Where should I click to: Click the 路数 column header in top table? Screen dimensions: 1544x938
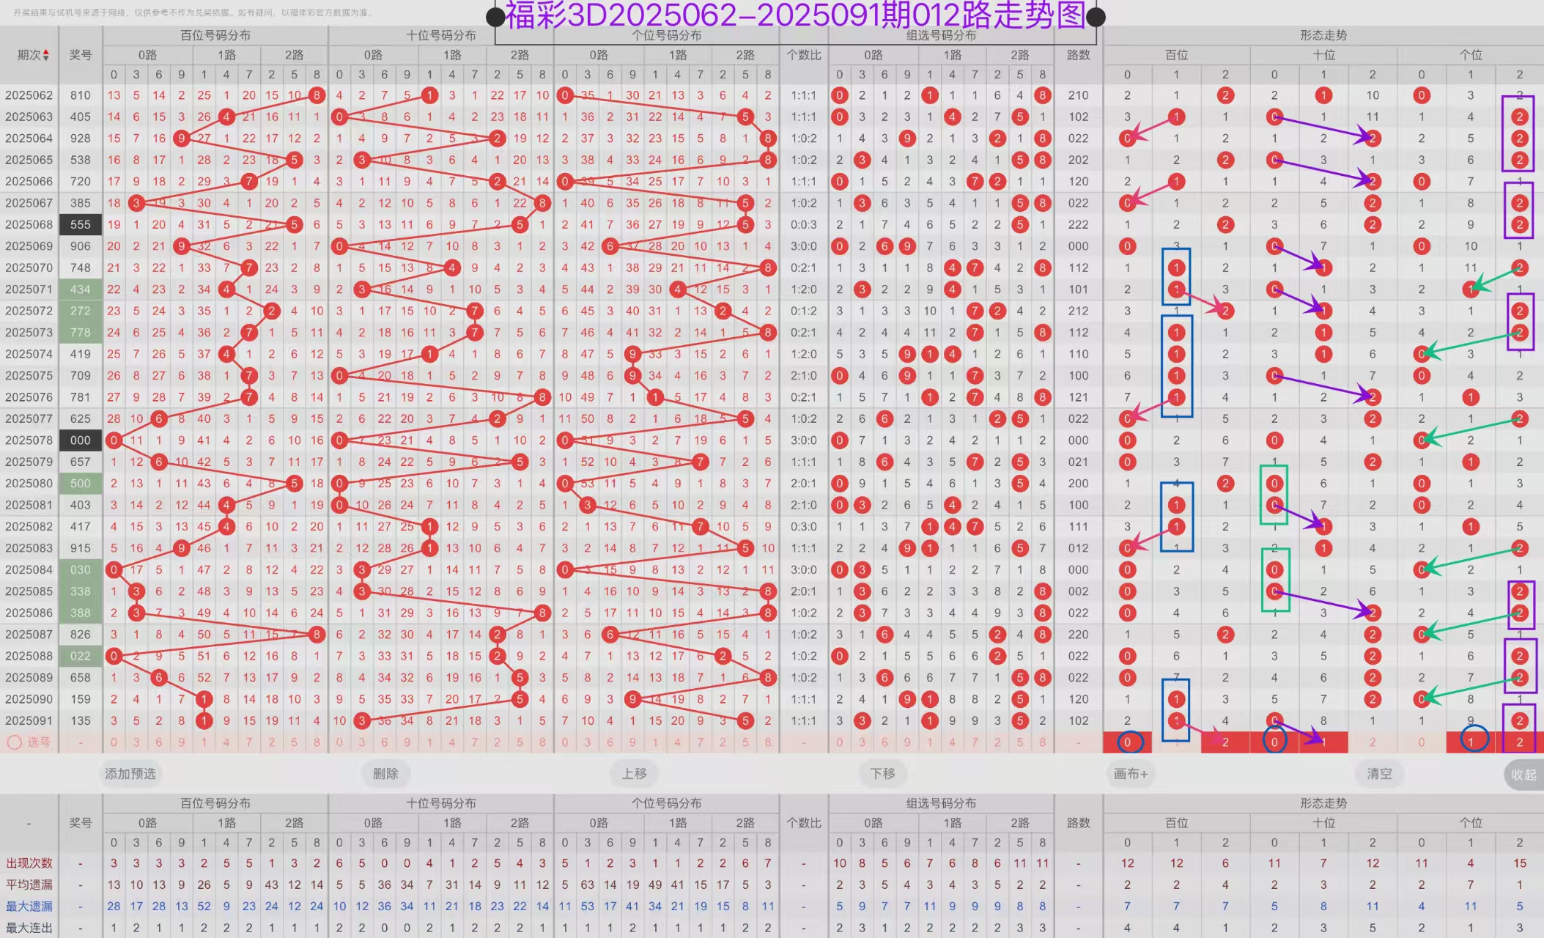click(x=1078, y=55)
